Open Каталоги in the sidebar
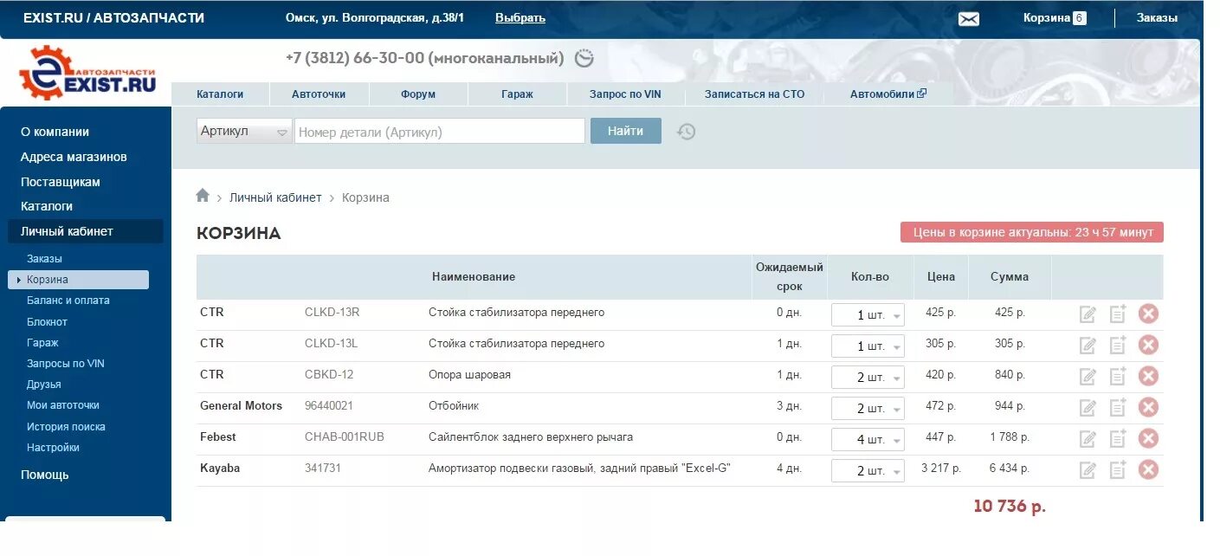The height and width of the screenshot is (556, 1220). [x=47, y=206]
